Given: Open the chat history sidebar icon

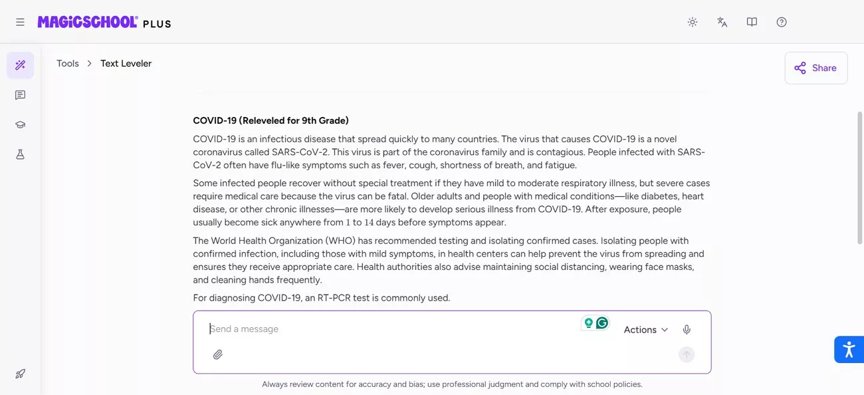Looking at the screenshot, I should [x=20, y=95].
